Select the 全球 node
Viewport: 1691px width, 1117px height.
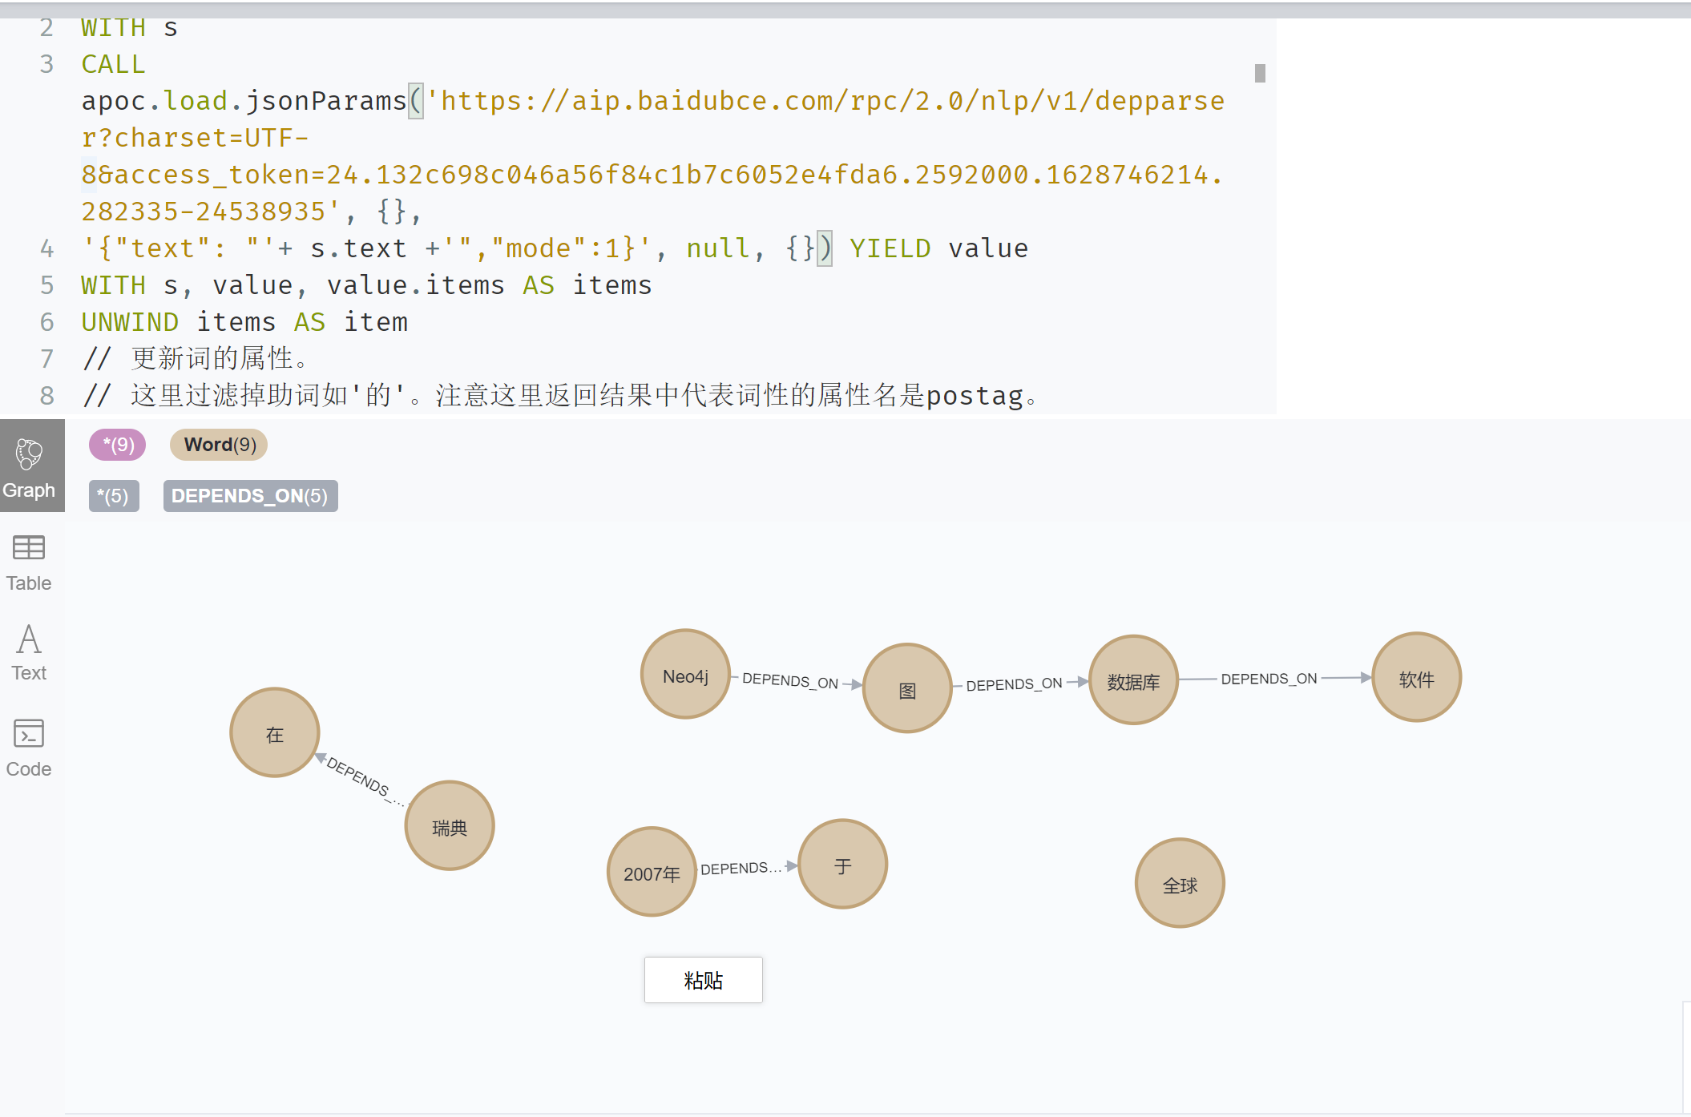[1179, 885]
